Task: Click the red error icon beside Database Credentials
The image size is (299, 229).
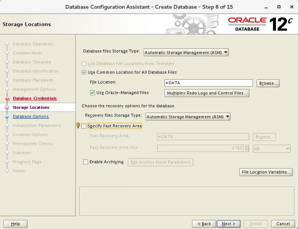Action: [8, 99]
